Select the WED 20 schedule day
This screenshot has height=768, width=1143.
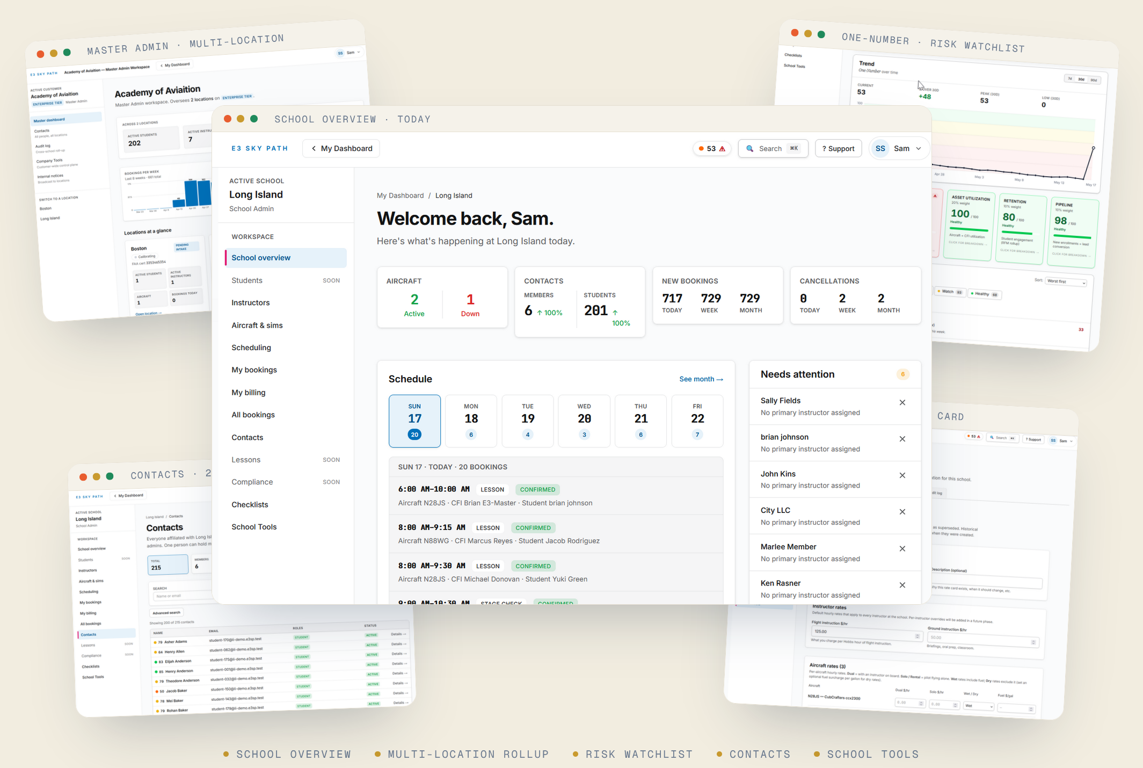click(584, 421)
